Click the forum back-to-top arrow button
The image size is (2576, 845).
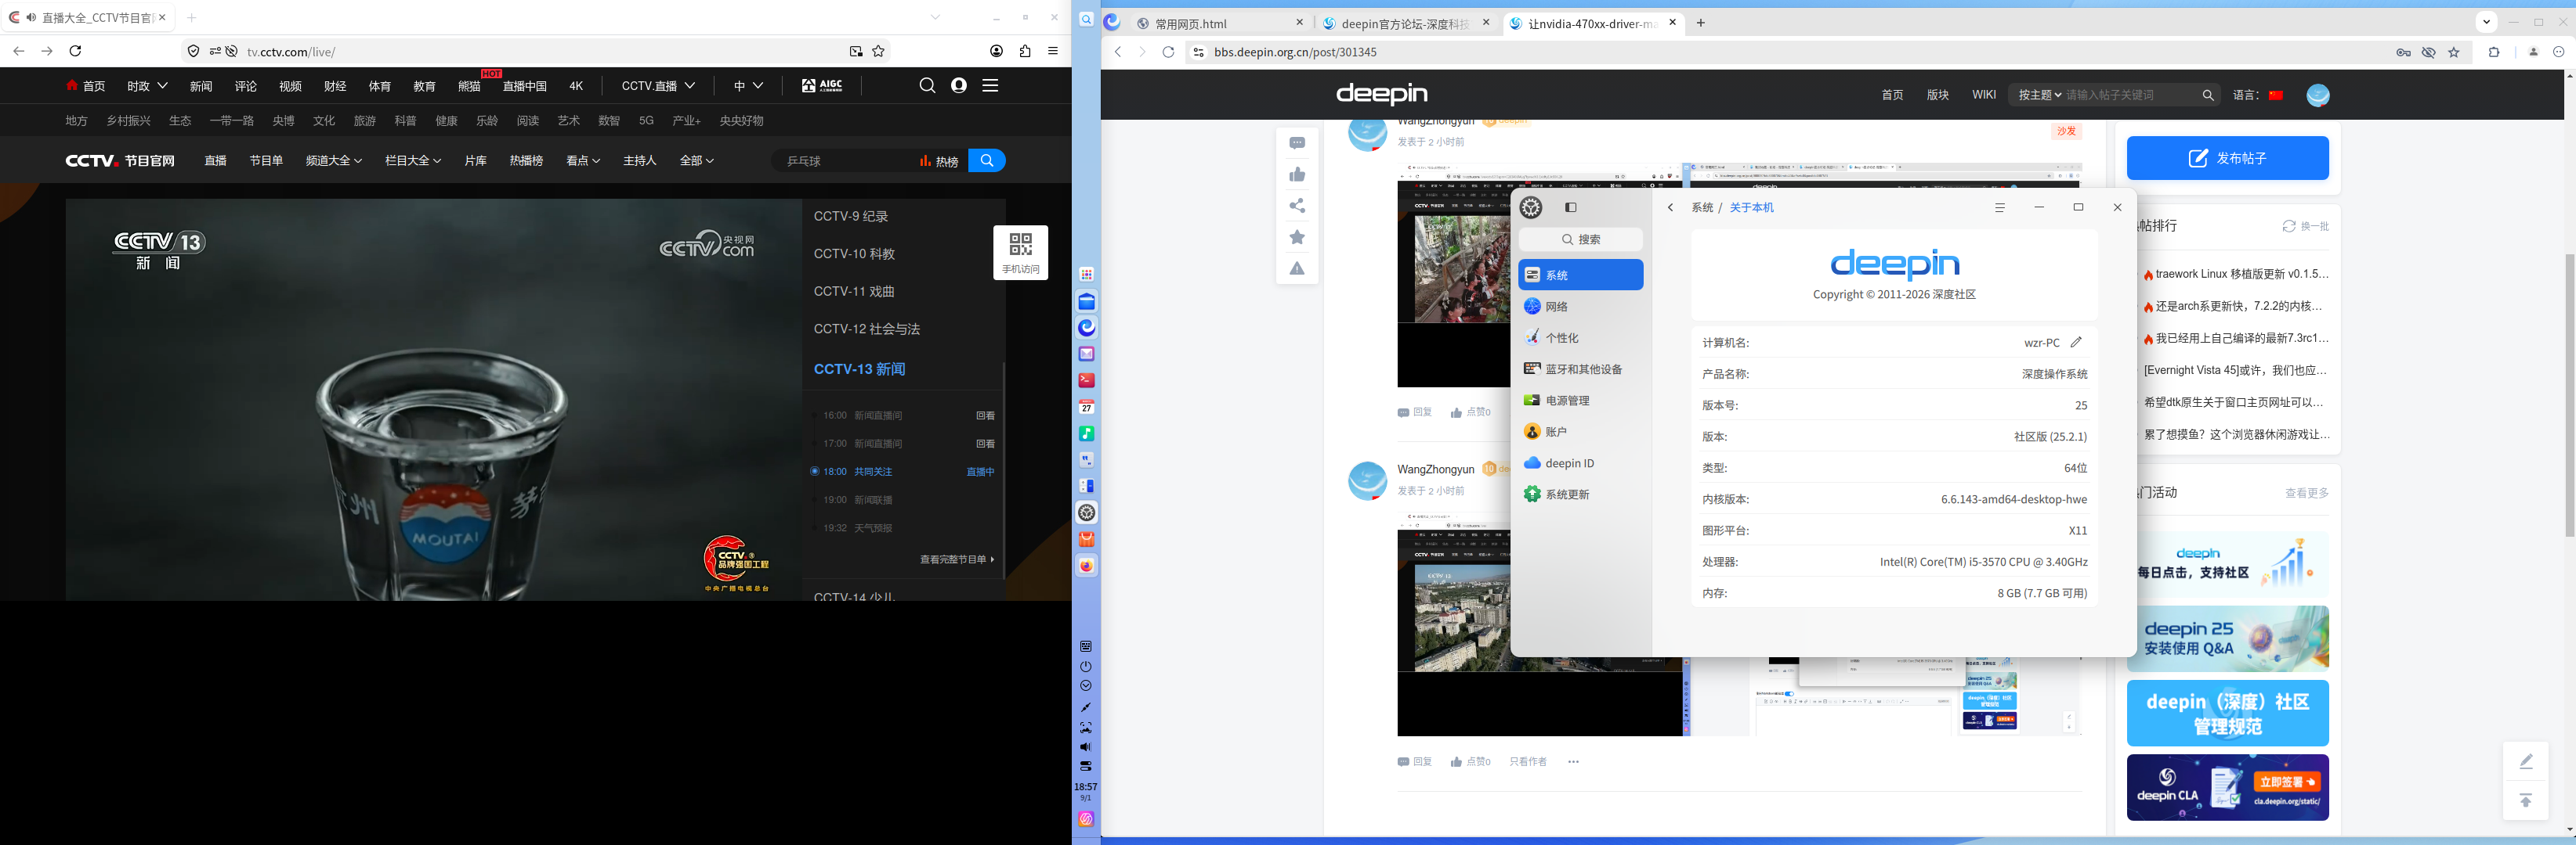pos(2525,801)
